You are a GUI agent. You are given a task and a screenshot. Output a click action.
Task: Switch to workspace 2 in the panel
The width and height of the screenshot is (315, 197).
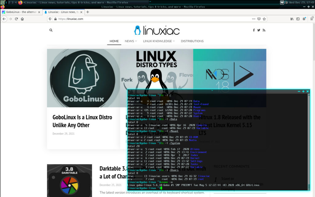pos(9,2)
